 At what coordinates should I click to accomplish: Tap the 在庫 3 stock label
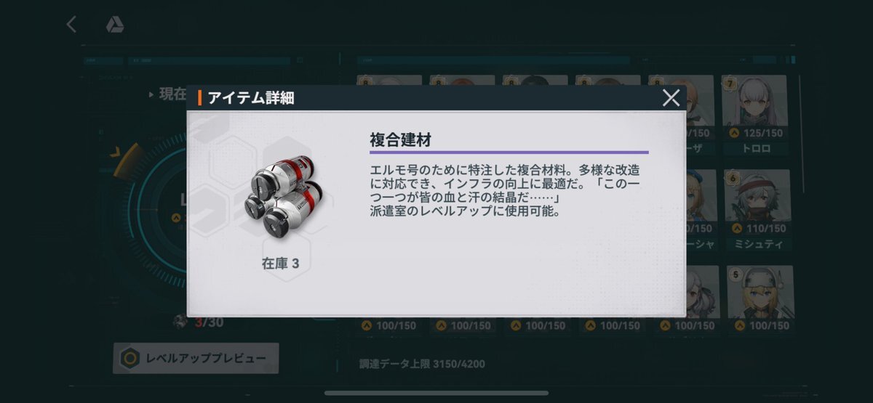tap(280, 264)
